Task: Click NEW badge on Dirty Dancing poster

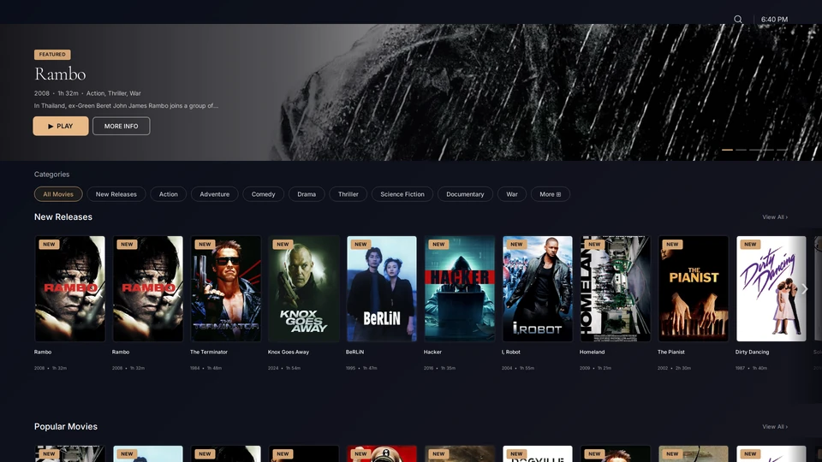Action: tap(750, 244)
